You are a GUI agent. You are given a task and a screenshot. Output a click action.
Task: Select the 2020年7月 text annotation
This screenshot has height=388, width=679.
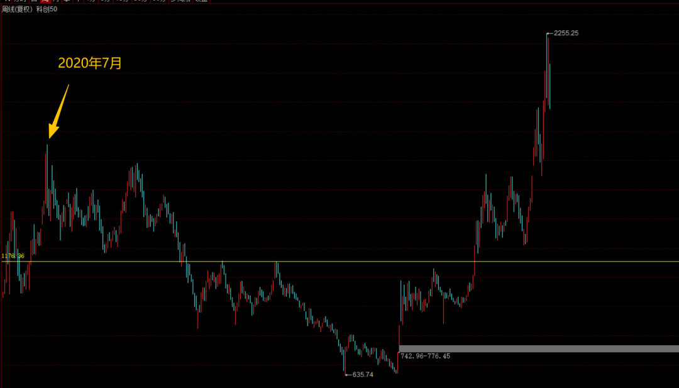[x=90, y=64]
